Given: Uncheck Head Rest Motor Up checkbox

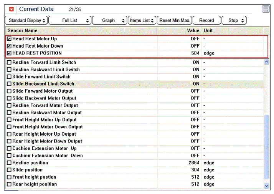Looking at the screenshot, I should point(9,39).
